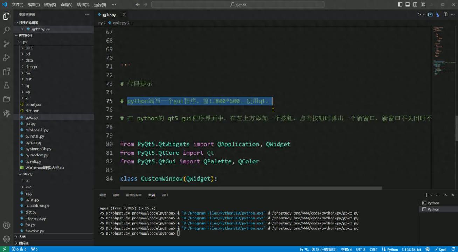
Task: Click the remote window icon in status bar
Action: 4,250
